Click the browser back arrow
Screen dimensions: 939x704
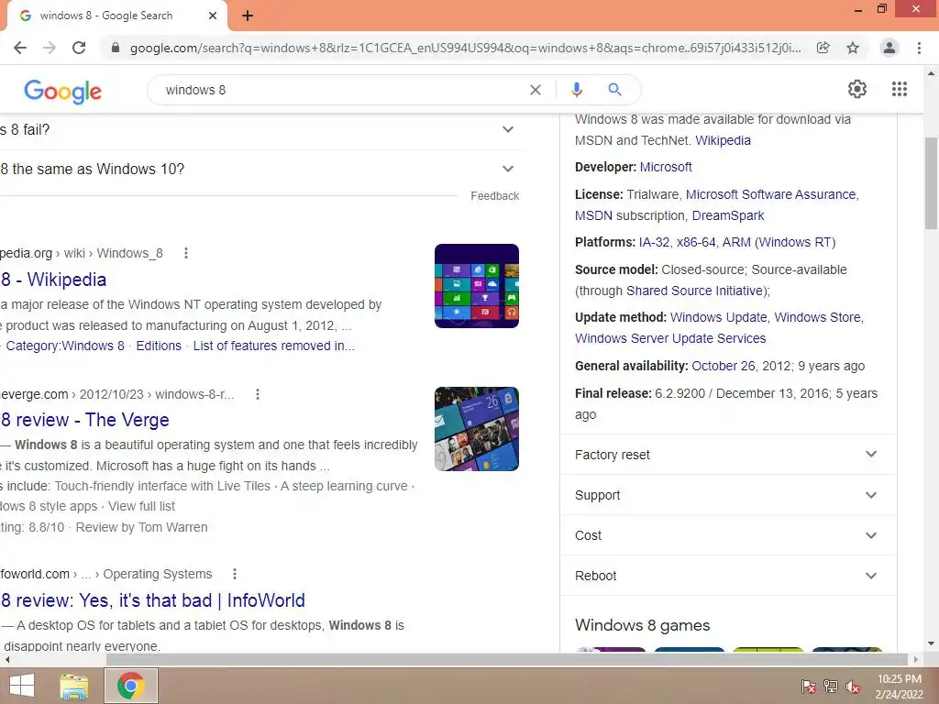point(20,48)
